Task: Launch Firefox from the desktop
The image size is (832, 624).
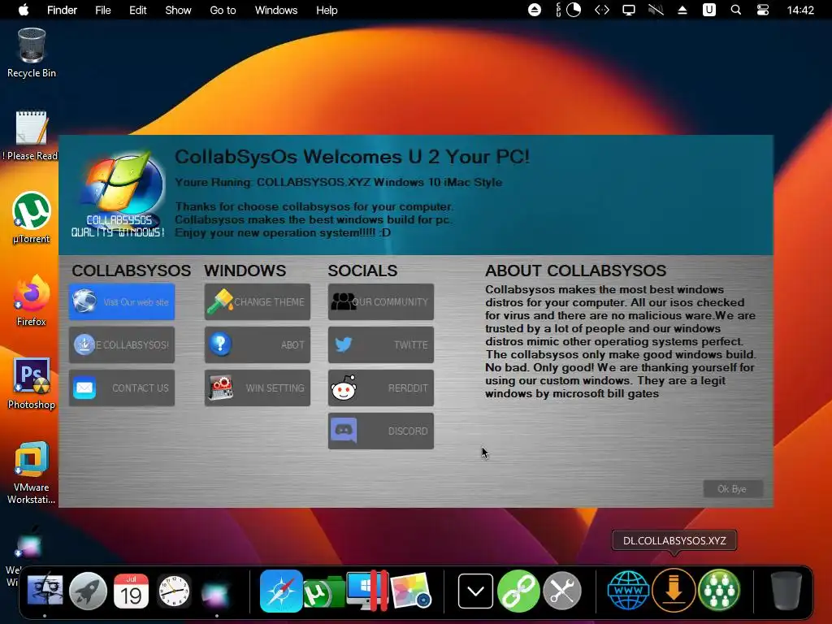Action: (32, 301)
